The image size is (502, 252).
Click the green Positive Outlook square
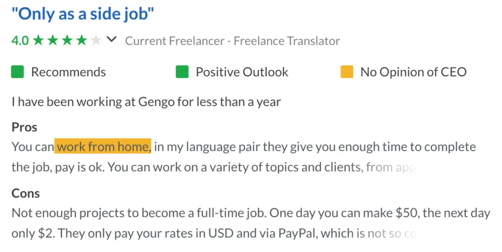tap(182, 72)
